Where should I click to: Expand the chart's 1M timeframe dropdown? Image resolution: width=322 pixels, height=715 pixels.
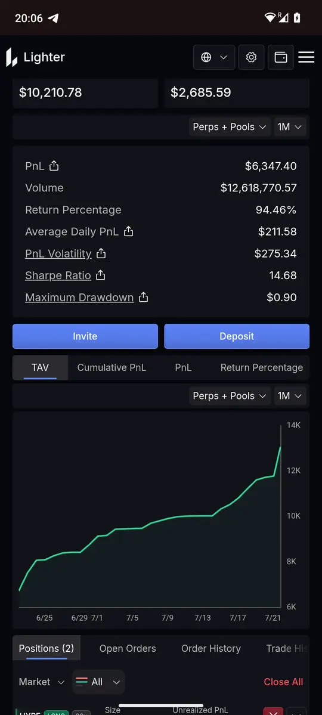tap(290, 396)
